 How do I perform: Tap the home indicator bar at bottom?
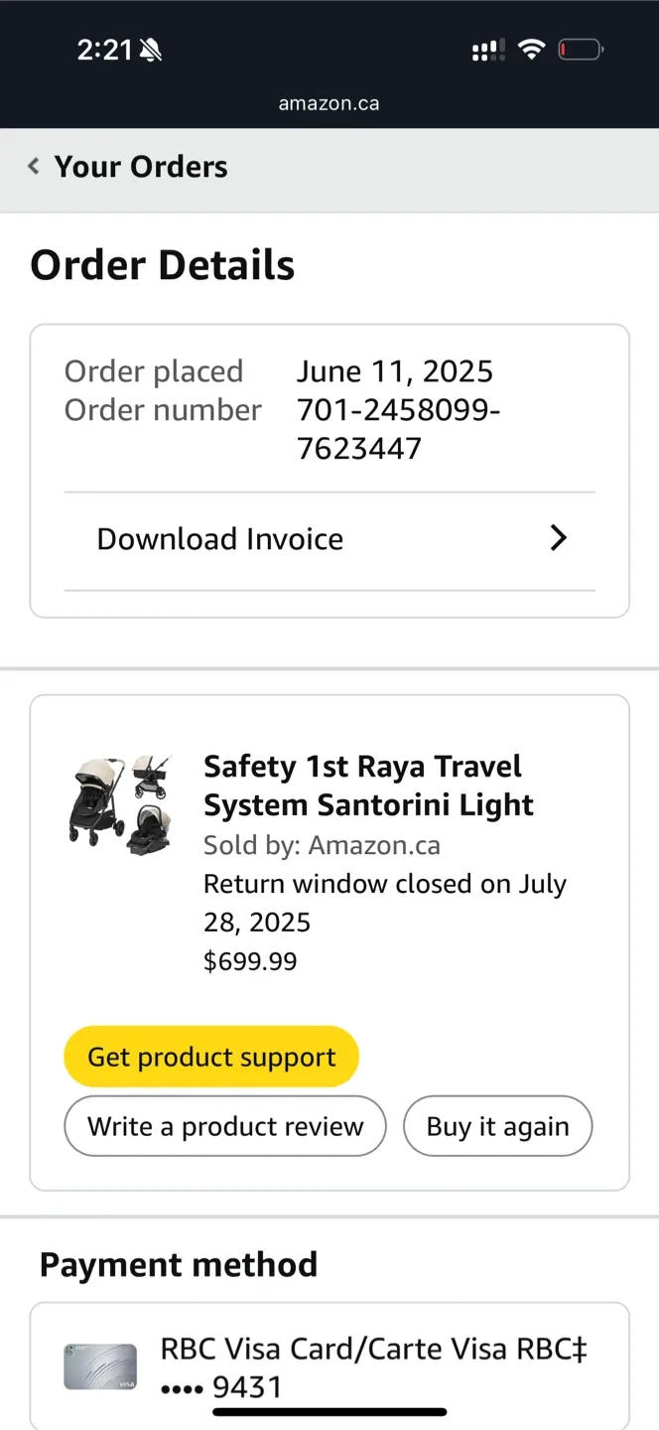click(x=329, y=1411)
